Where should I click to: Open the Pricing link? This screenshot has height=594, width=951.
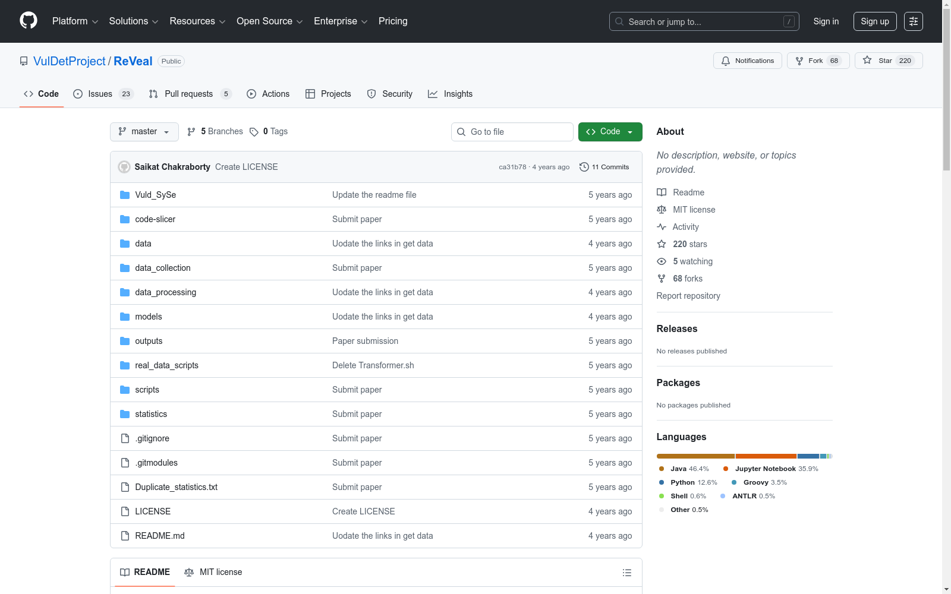coord(393,21)
